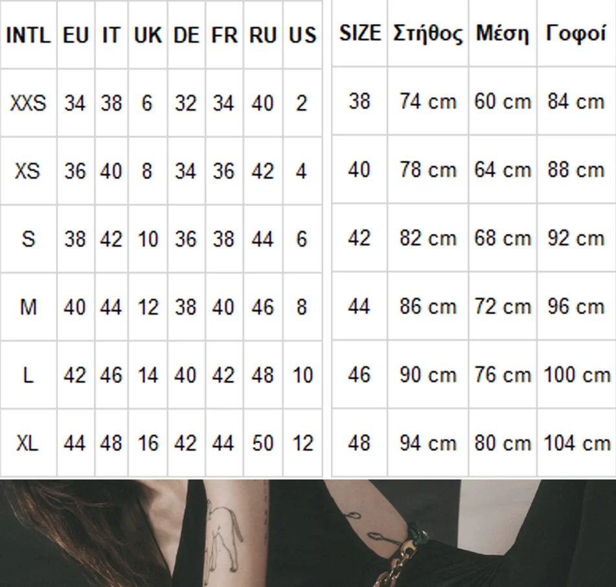Select the XXS row label
Image resolution: width=616 pixels, height=587 pixels.
coord(28,103)
